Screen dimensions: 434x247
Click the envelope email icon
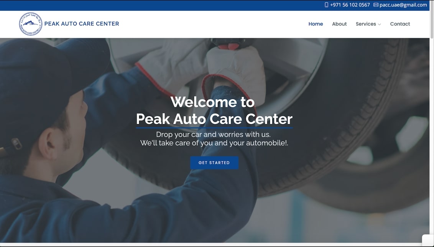376,5
